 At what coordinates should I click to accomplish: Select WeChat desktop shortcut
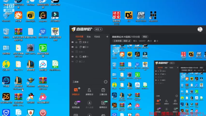pyautogui.click(x=31, y=3)
